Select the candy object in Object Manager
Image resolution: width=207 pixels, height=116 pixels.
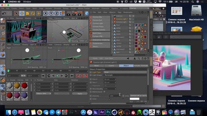click(x=119, y=46)
